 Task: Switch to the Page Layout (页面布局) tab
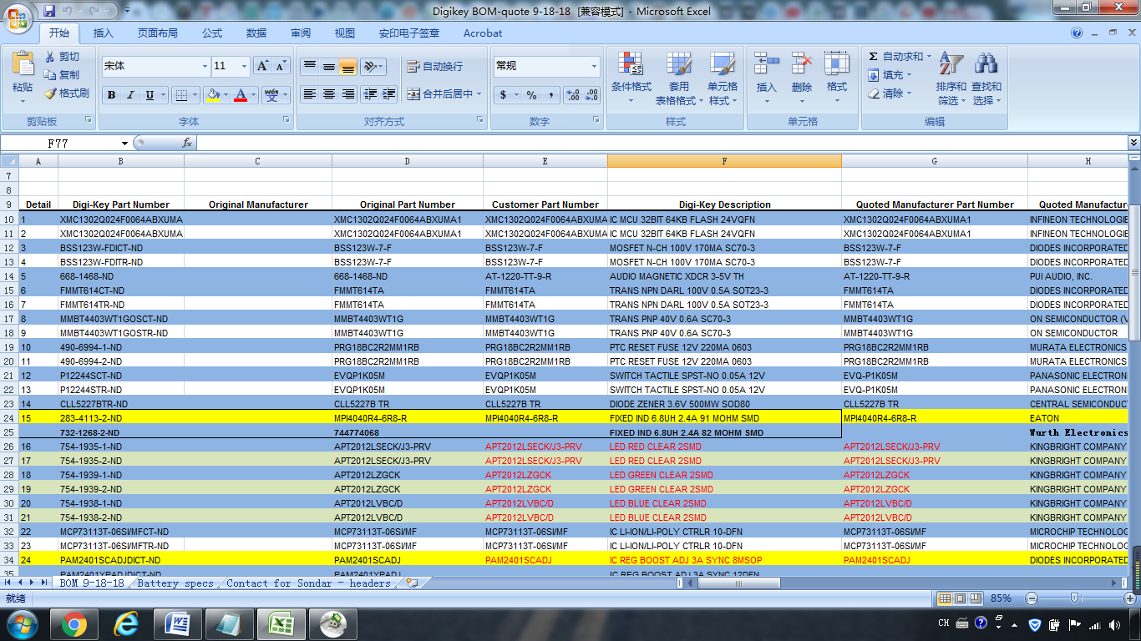(x=158, y=33)
